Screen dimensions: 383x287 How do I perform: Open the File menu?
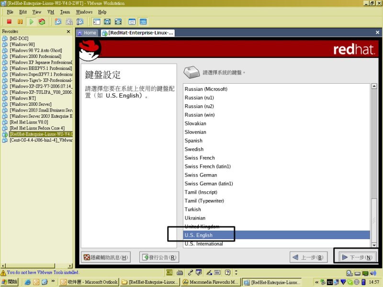(10, 12)
